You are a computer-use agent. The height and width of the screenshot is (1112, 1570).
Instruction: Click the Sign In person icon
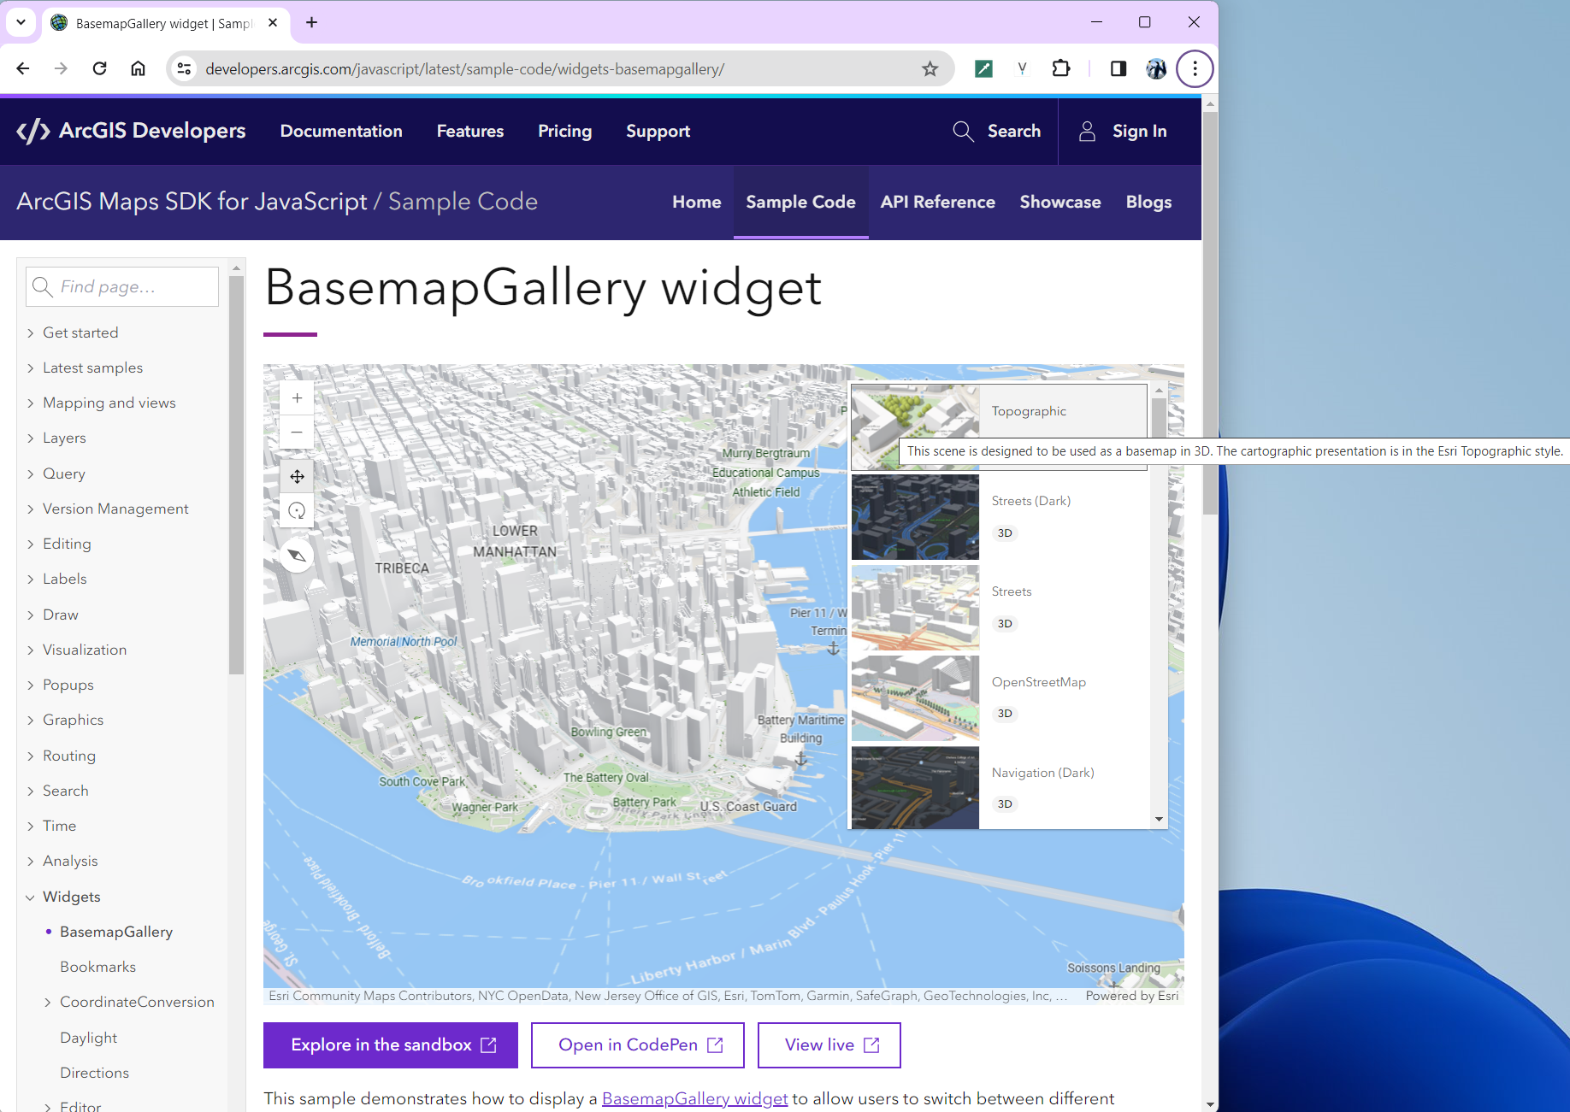click(1086, 131)
